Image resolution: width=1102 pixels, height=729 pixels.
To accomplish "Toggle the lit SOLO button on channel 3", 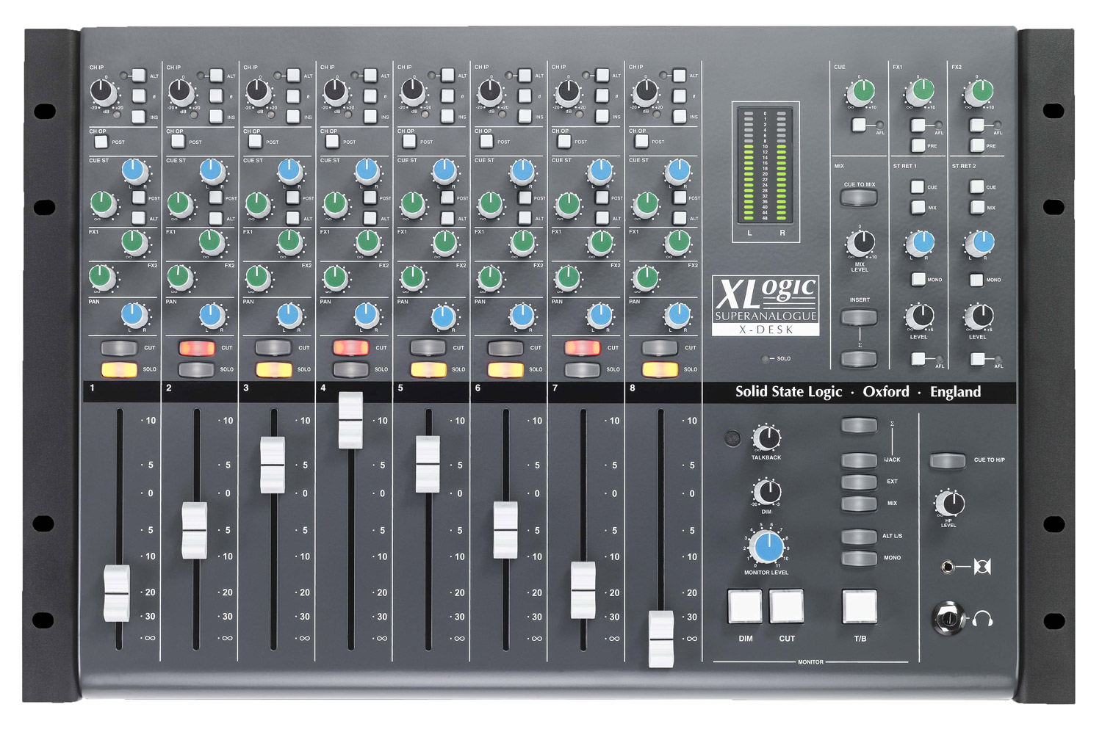I will (x=273, y=369).
